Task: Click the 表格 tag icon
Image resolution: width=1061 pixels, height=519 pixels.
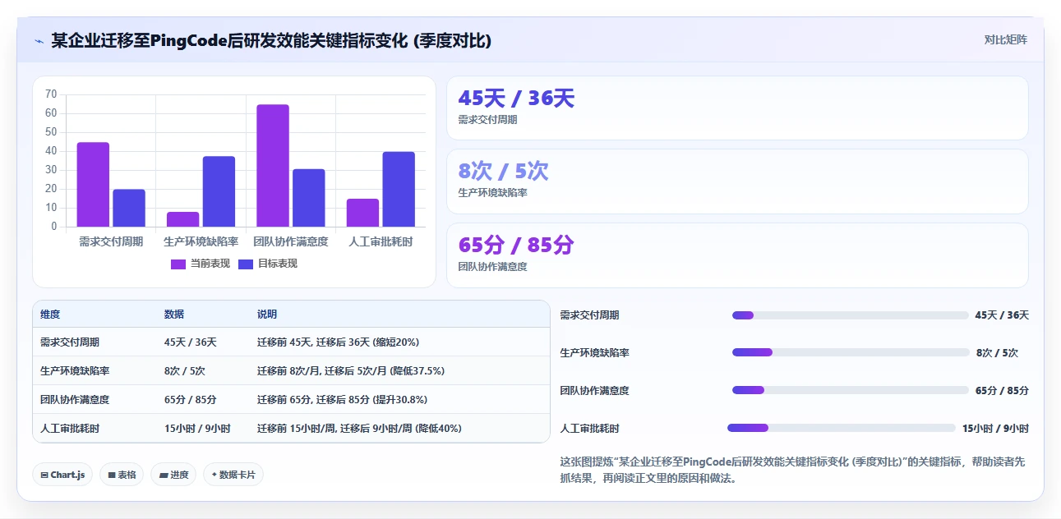Action: point(111,475)
